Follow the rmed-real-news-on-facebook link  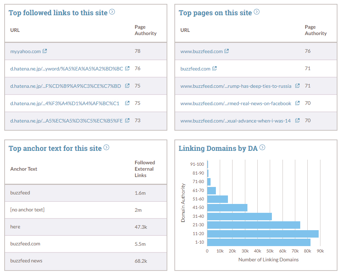pyautogui.click(x=236, y=104)
